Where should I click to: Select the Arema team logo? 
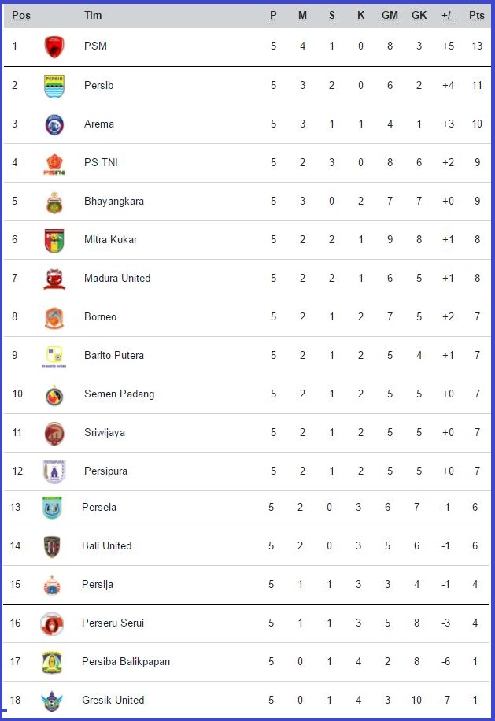54,124
